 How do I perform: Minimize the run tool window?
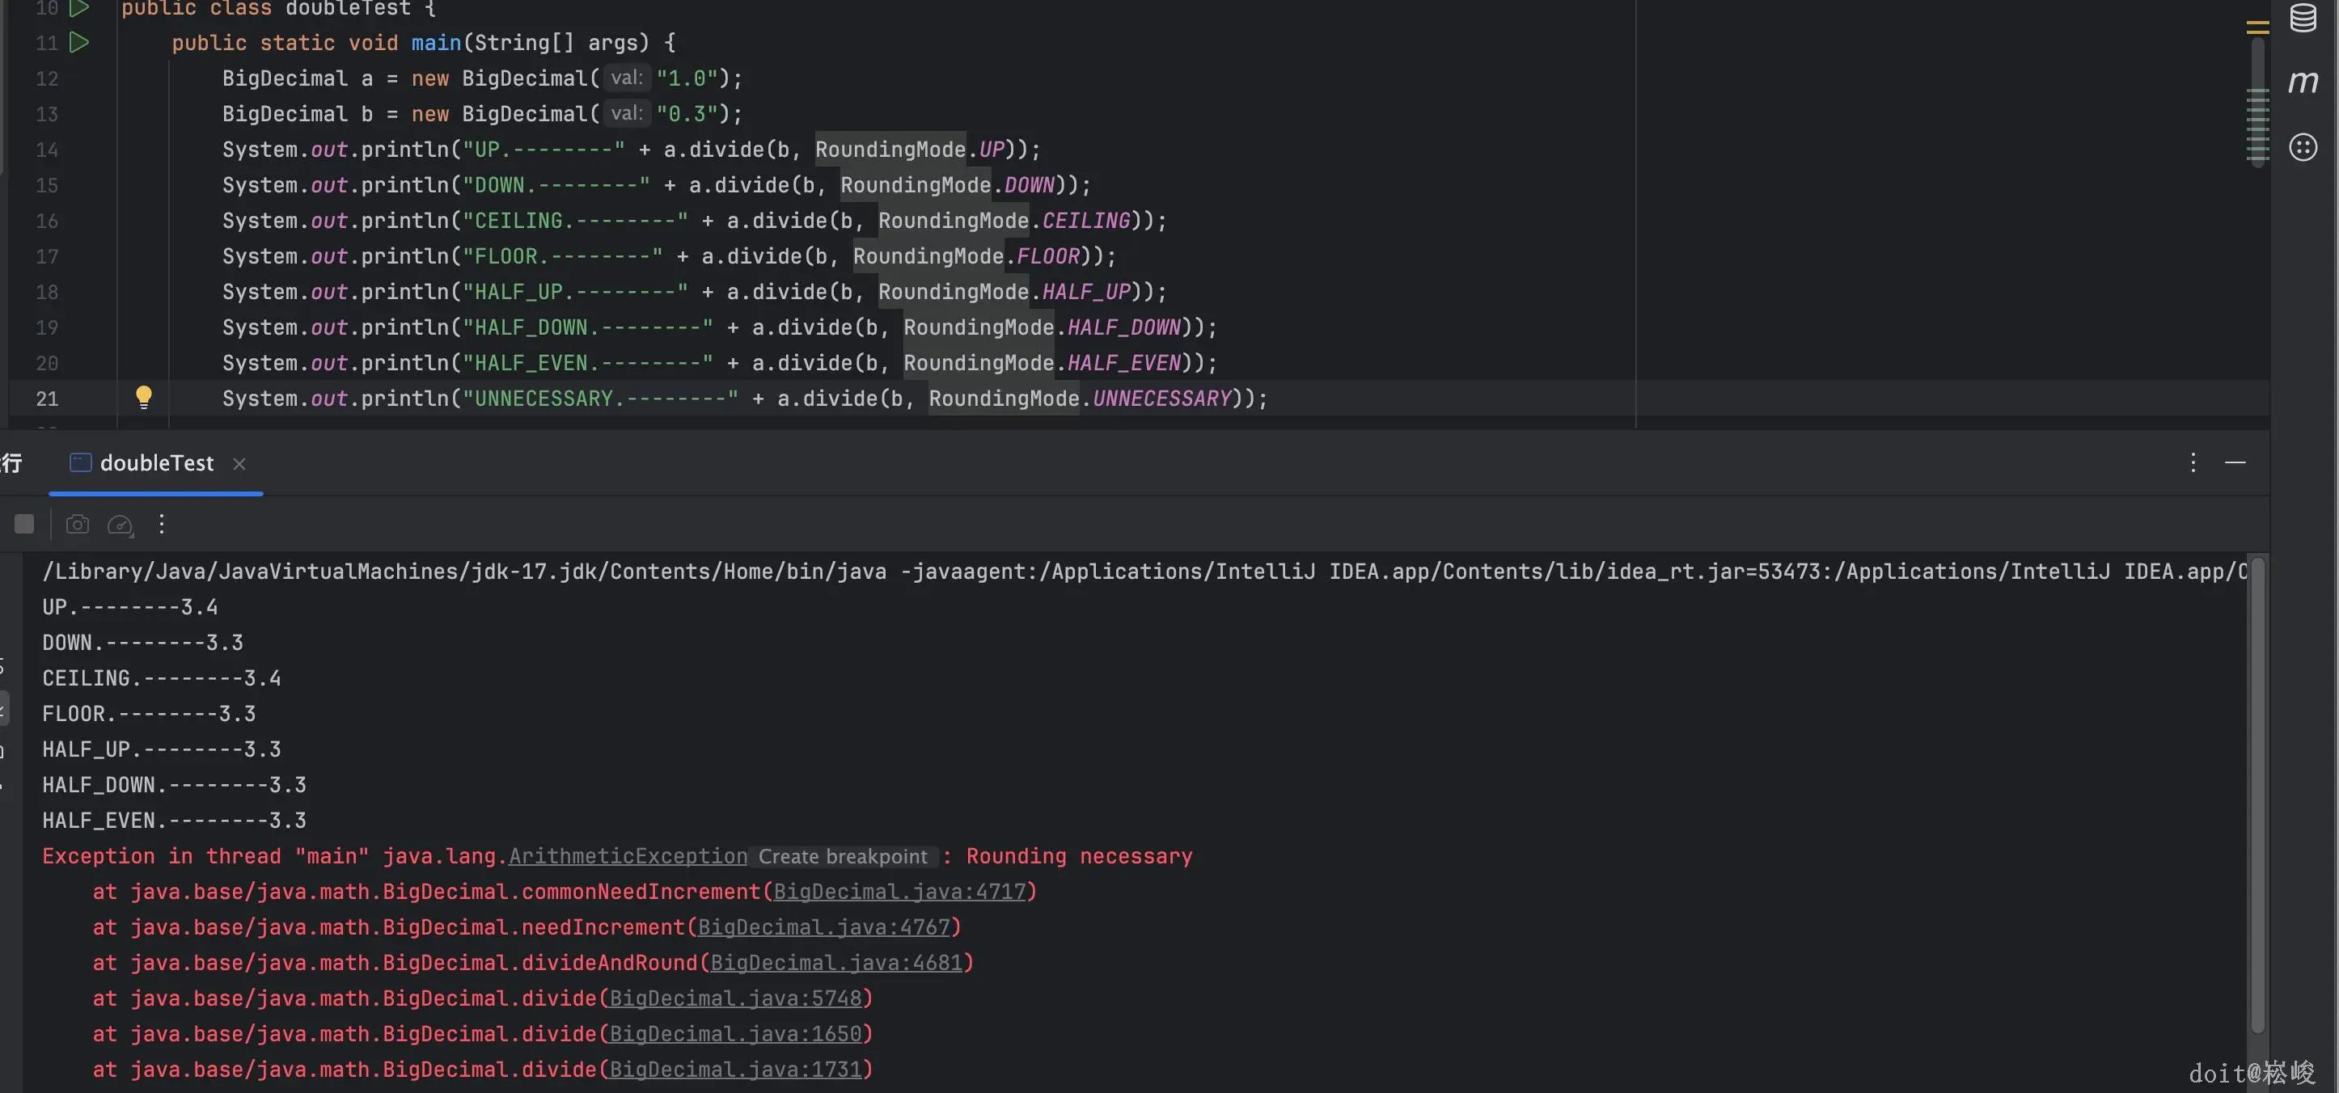[2235, 463]
